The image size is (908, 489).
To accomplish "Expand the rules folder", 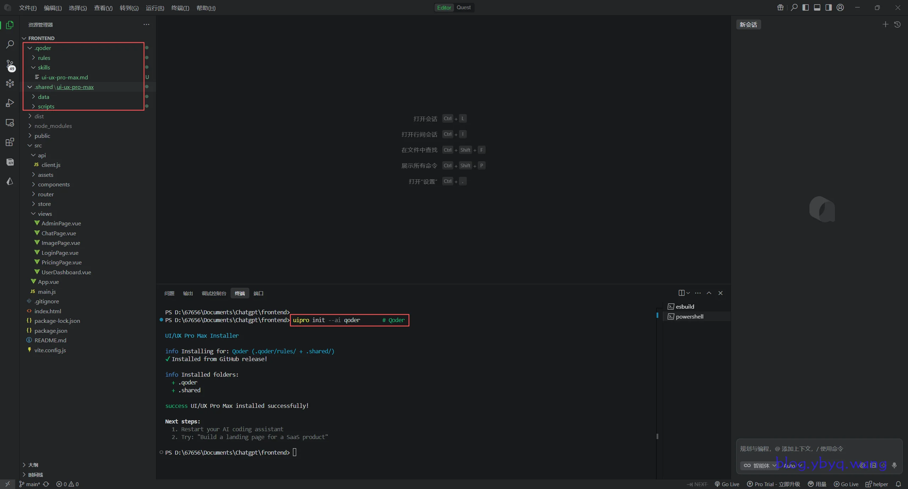I will 44,58.
